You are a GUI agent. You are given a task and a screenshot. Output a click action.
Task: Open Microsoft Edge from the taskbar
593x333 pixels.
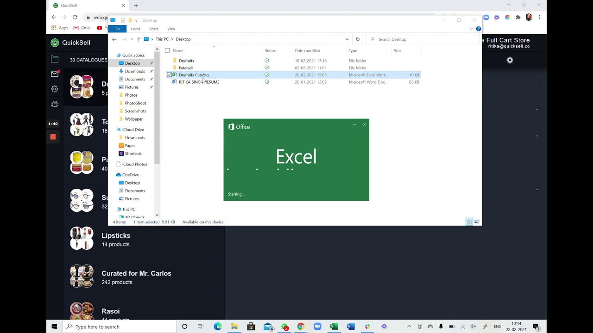point(218,327)
